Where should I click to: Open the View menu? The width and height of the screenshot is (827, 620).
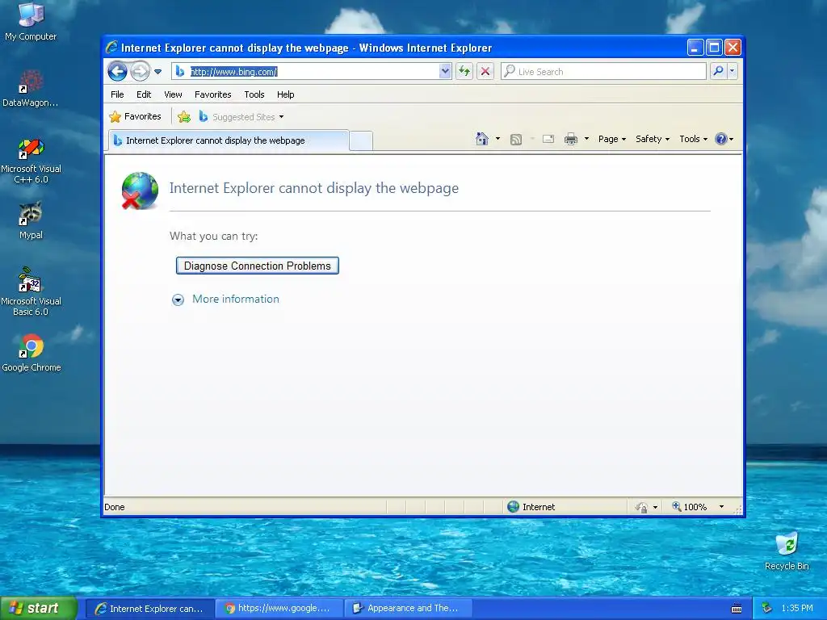pos(173,94)
